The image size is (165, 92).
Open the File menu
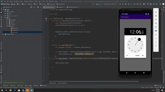(5, 1)
